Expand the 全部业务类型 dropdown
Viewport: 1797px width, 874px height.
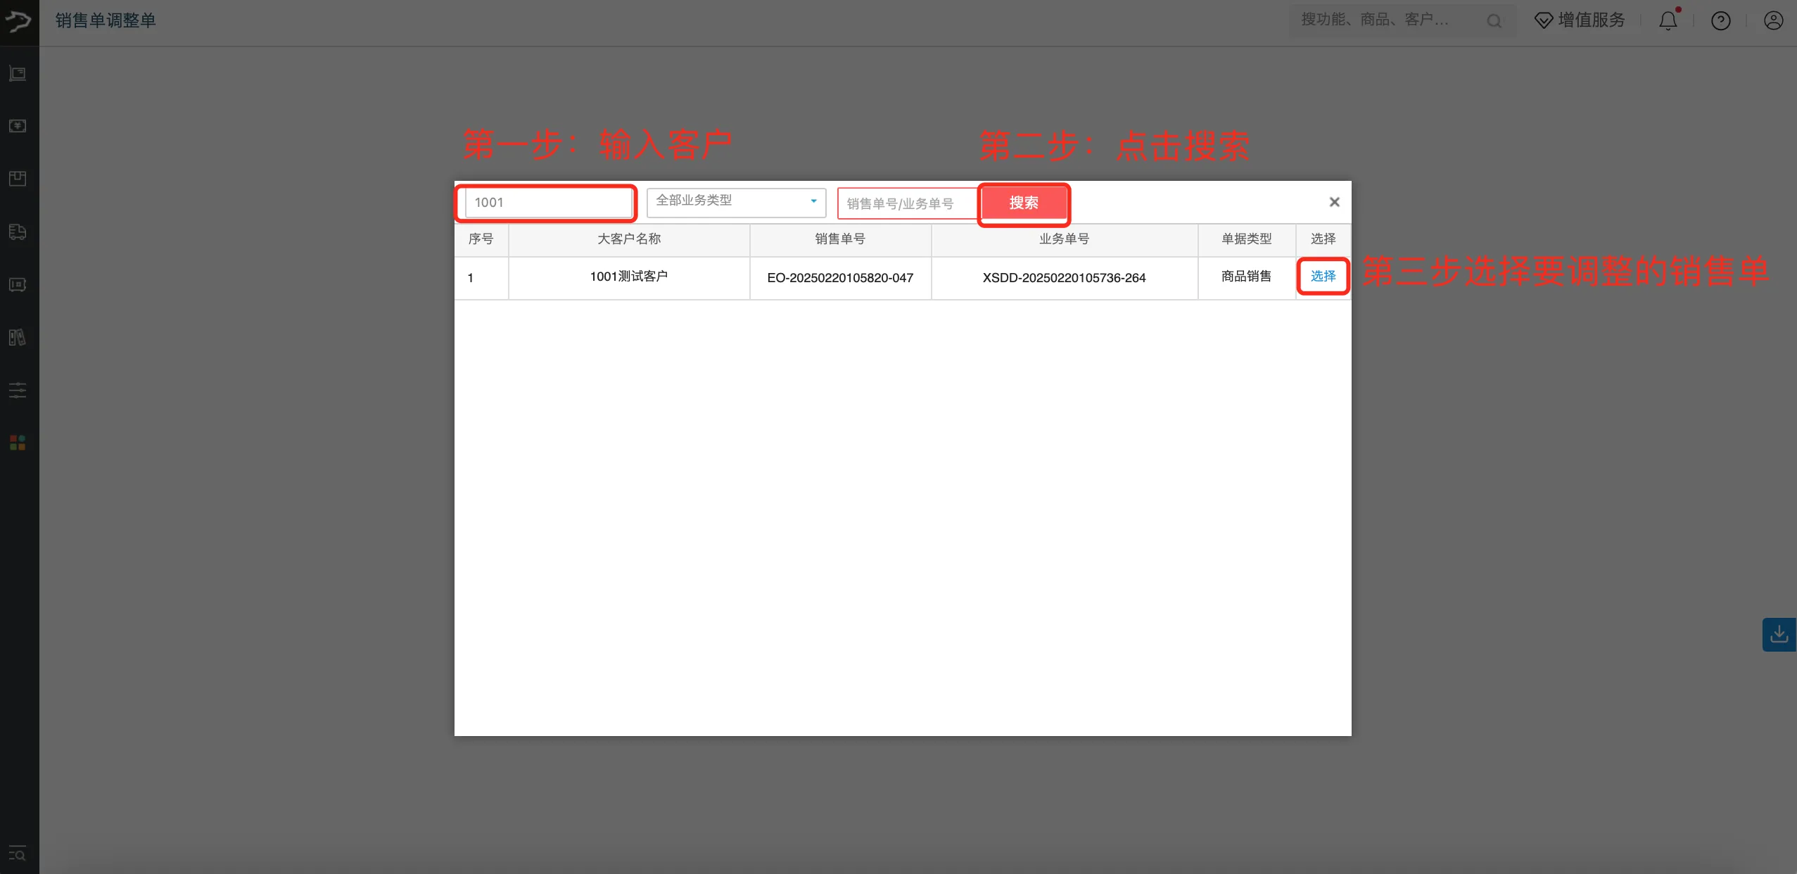(x=735, y=201)
